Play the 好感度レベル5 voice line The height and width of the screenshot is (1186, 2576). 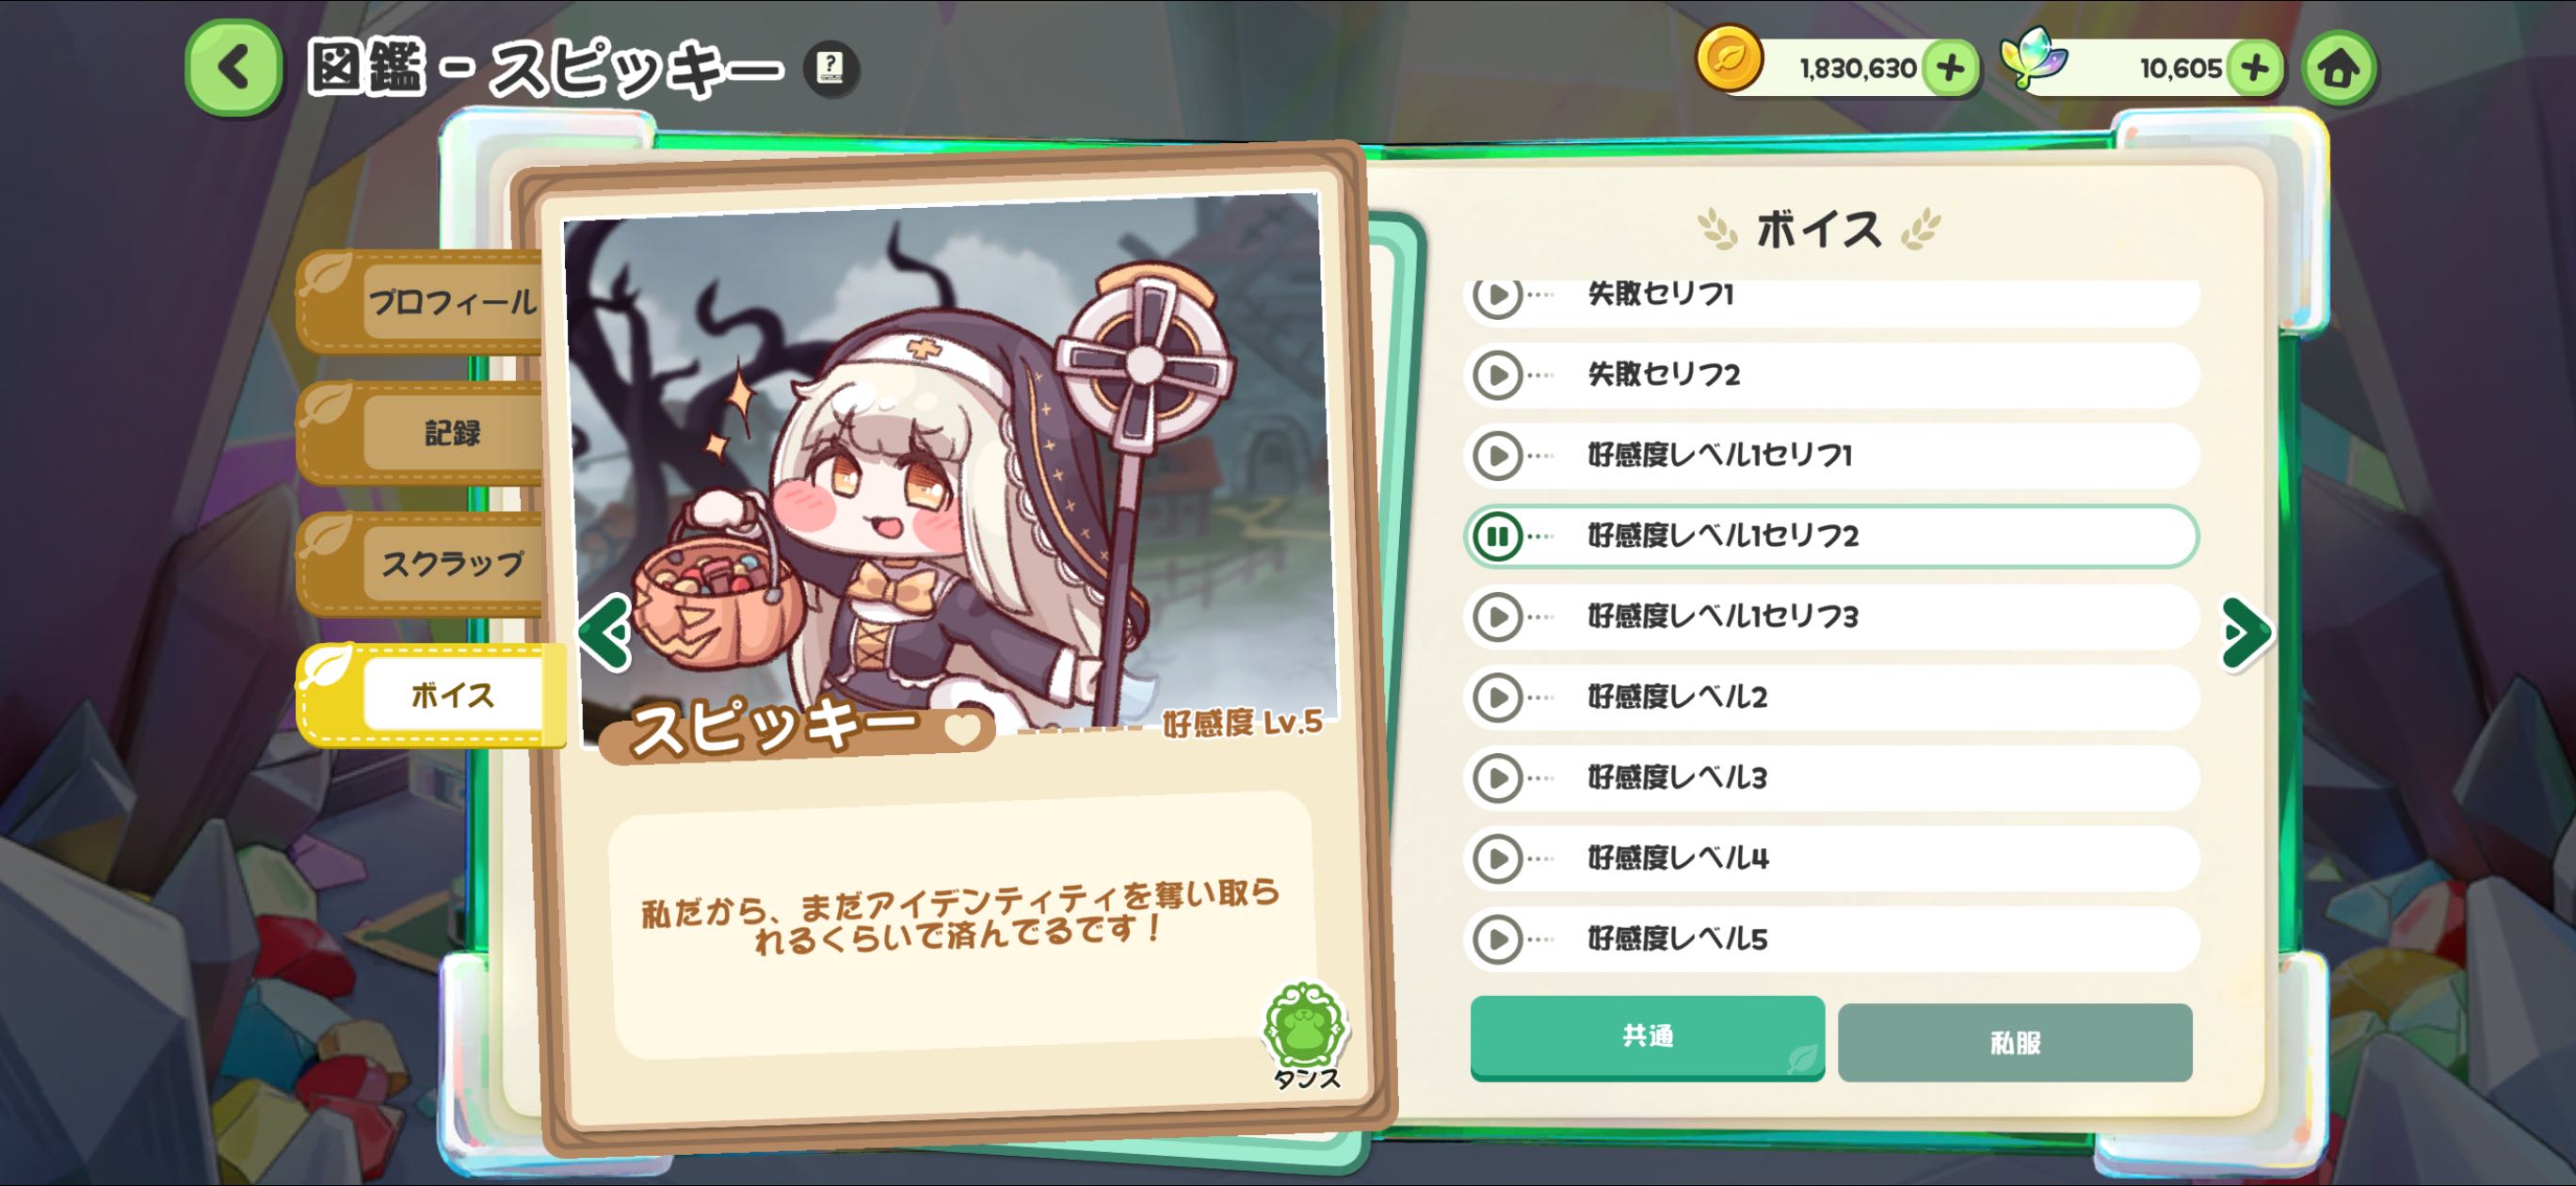click(1497, 939)
